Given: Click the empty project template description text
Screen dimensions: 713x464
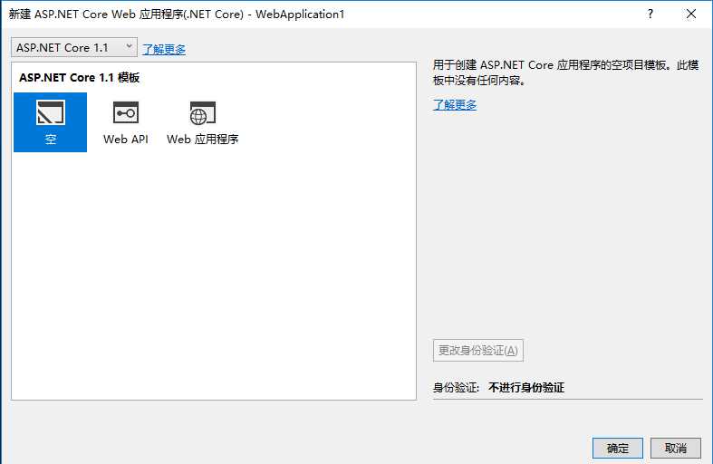Looking at the screenshot, I should (565, 72).
